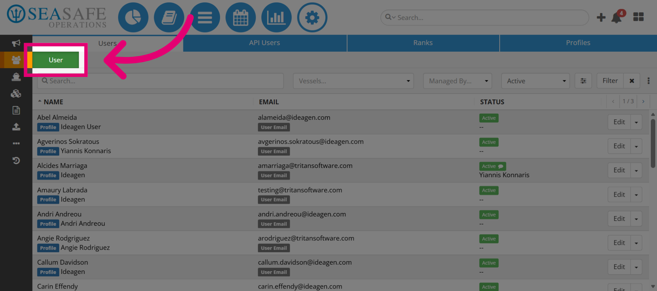Open the book library icon
Viewport: 657px width, 291px height.
click(169, 17)
